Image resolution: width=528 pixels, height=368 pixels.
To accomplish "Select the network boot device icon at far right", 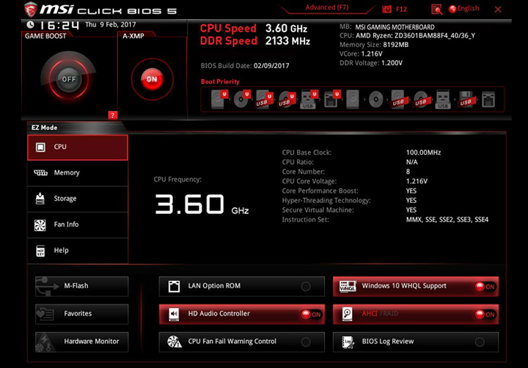I will [x=487, y=98].
